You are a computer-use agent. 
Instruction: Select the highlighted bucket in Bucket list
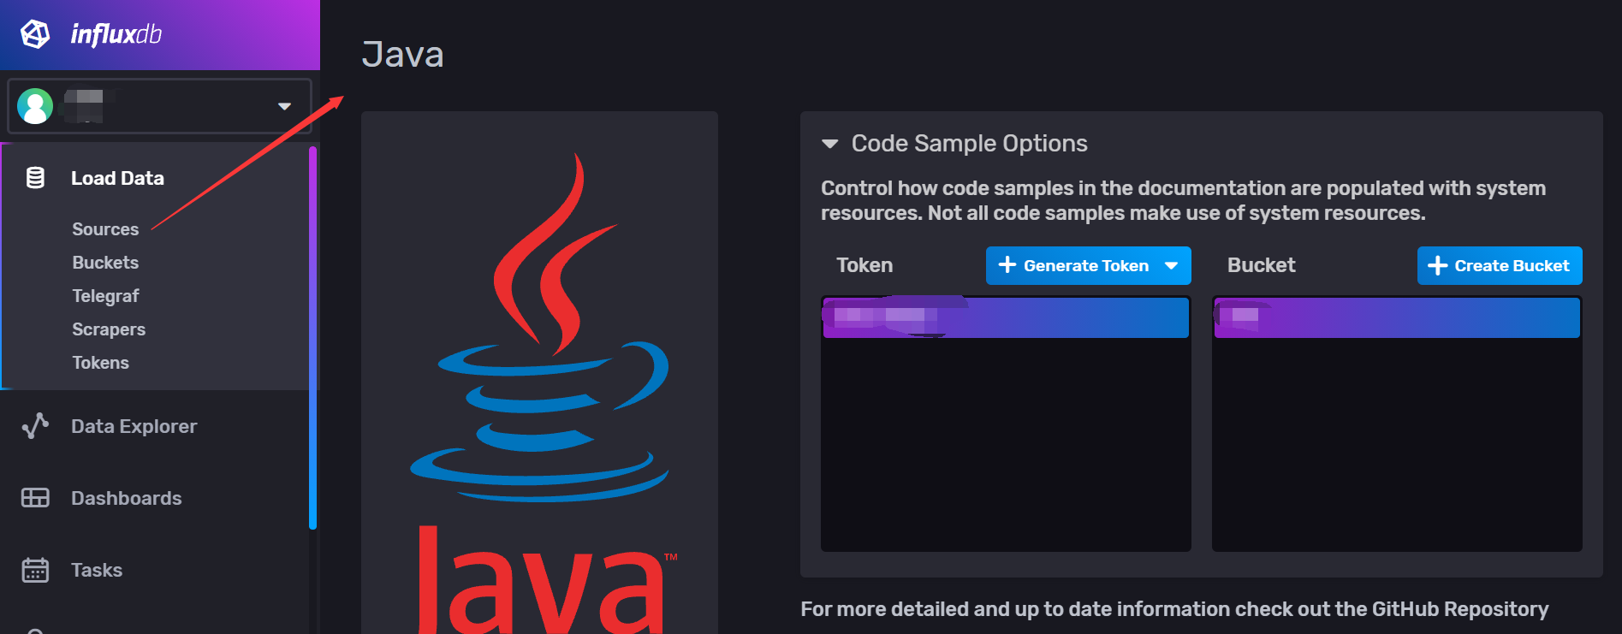pos(1397,317)
